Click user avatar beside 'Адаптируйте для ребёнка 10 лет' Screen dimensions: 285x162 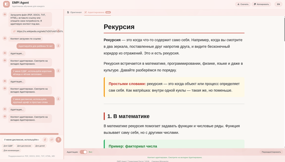coord(58,46)
